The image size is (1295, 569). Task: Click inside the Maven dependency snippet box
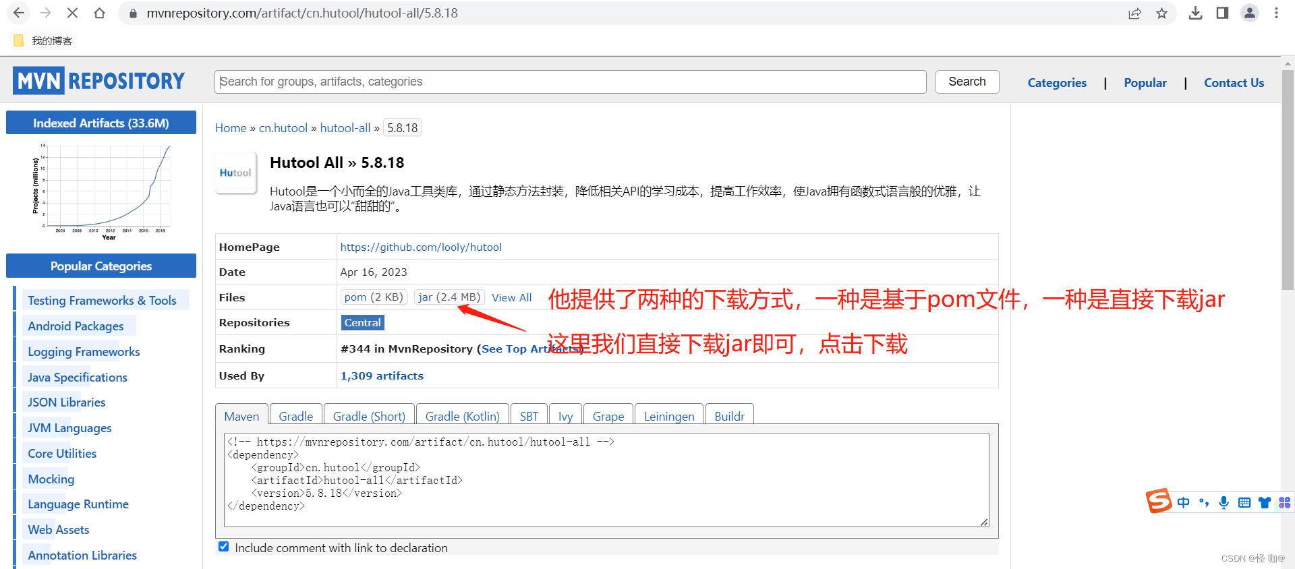(x=606, y=480)
